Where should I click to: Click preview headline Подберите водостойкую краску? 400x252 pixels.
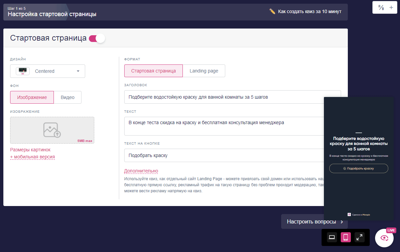pyautogui.click(x=359, y=144)
